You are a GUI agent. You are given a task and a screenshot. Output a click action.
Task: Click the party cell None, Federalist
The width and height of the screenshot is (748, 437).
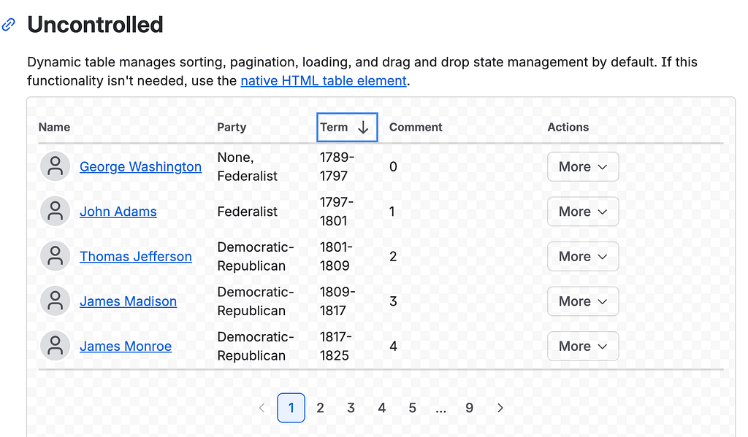coord(247,166)
